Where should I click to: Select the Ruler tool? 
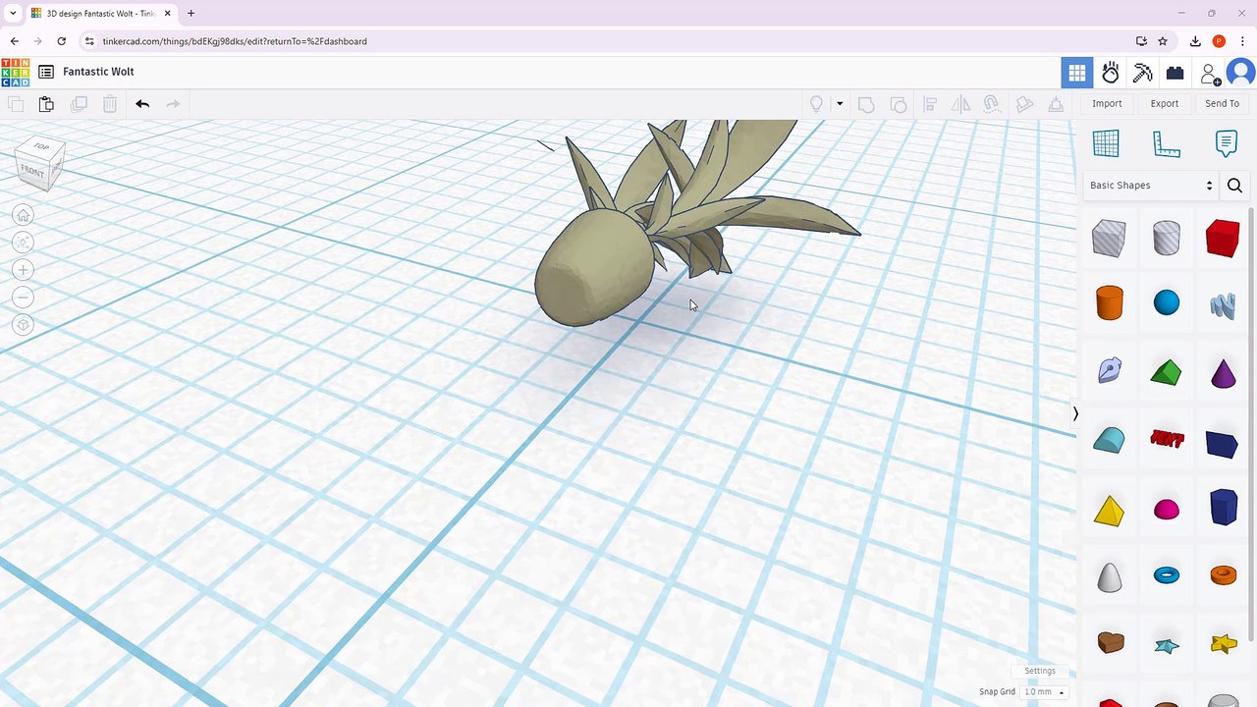1166,144
